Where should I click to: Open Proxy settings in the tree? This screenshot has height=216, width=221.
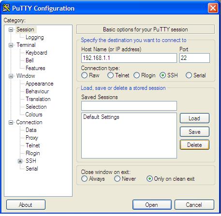[x=32, y=138]
